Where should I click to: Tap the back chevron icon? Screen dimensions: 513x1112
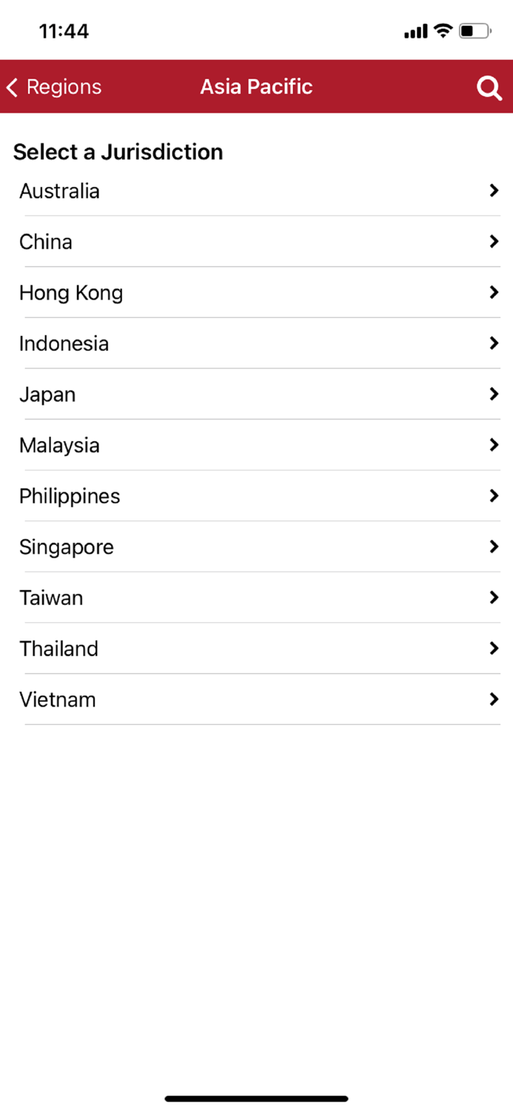12,87
